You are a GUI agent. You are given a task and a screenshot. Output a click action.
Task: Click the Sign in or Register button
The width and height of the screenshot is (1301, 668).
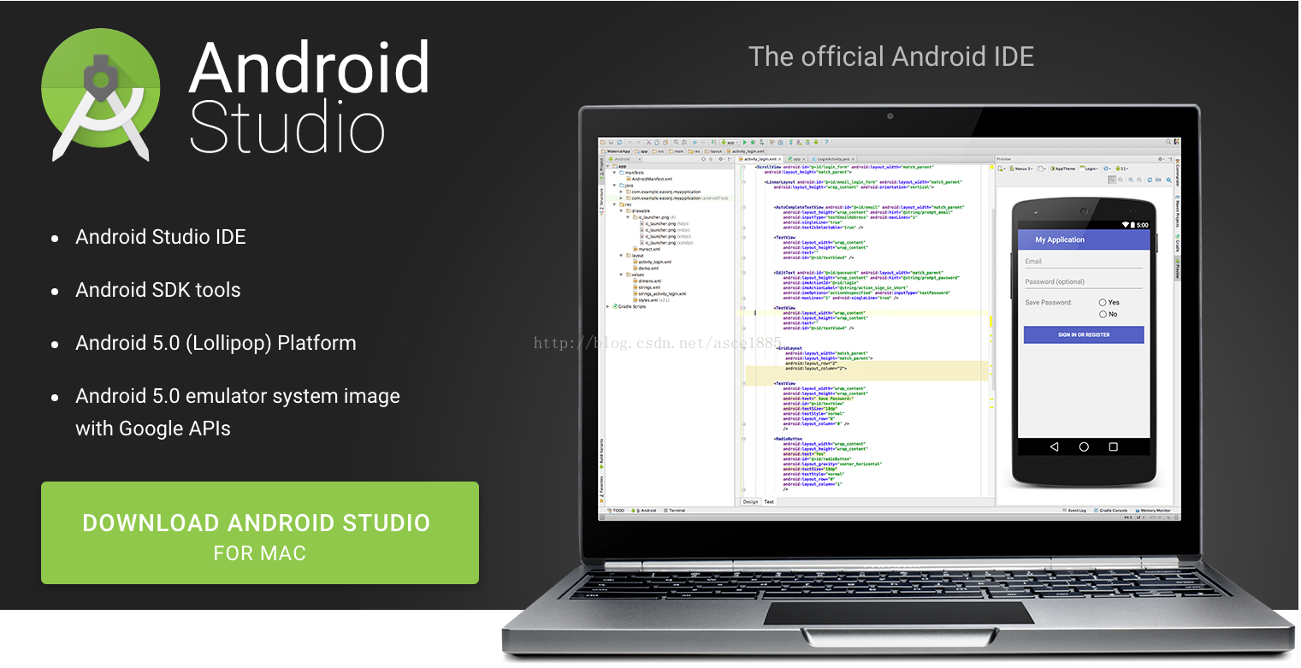tap(1084, 334)
